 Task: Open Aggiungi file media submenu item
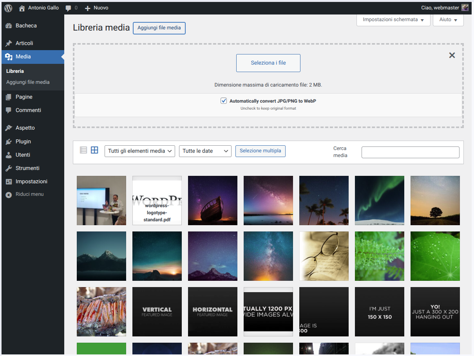pyautogui.click(x=28, y=82)
